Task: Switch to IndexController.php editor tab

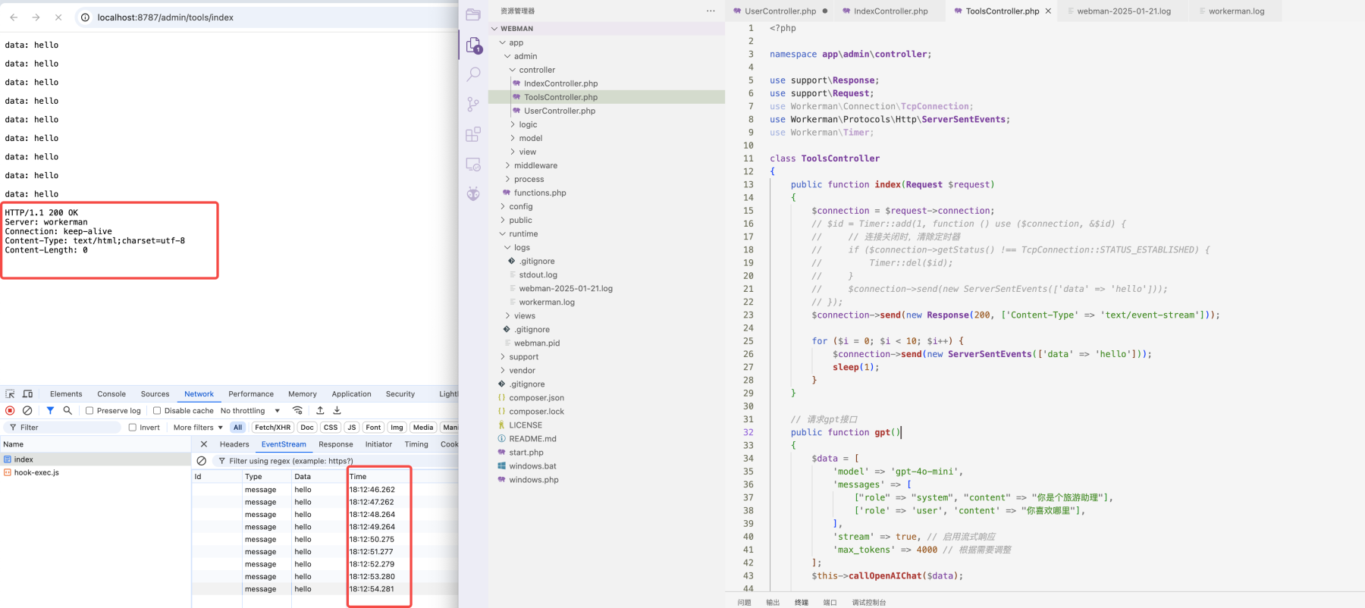Action: point(890,11)
